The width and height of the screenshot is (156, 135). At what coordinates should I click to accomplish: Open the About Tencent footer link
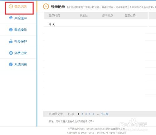pos(86,129)
